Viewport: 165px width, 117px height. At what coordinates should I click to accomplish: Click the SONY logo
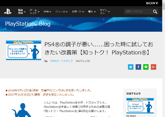click(152, 3)
